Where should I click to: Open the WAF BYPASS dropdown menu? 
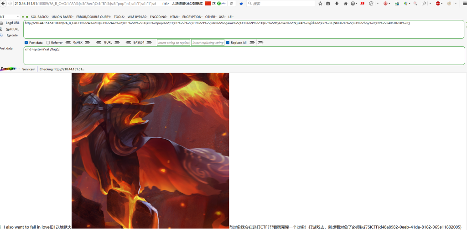(137, 17)
